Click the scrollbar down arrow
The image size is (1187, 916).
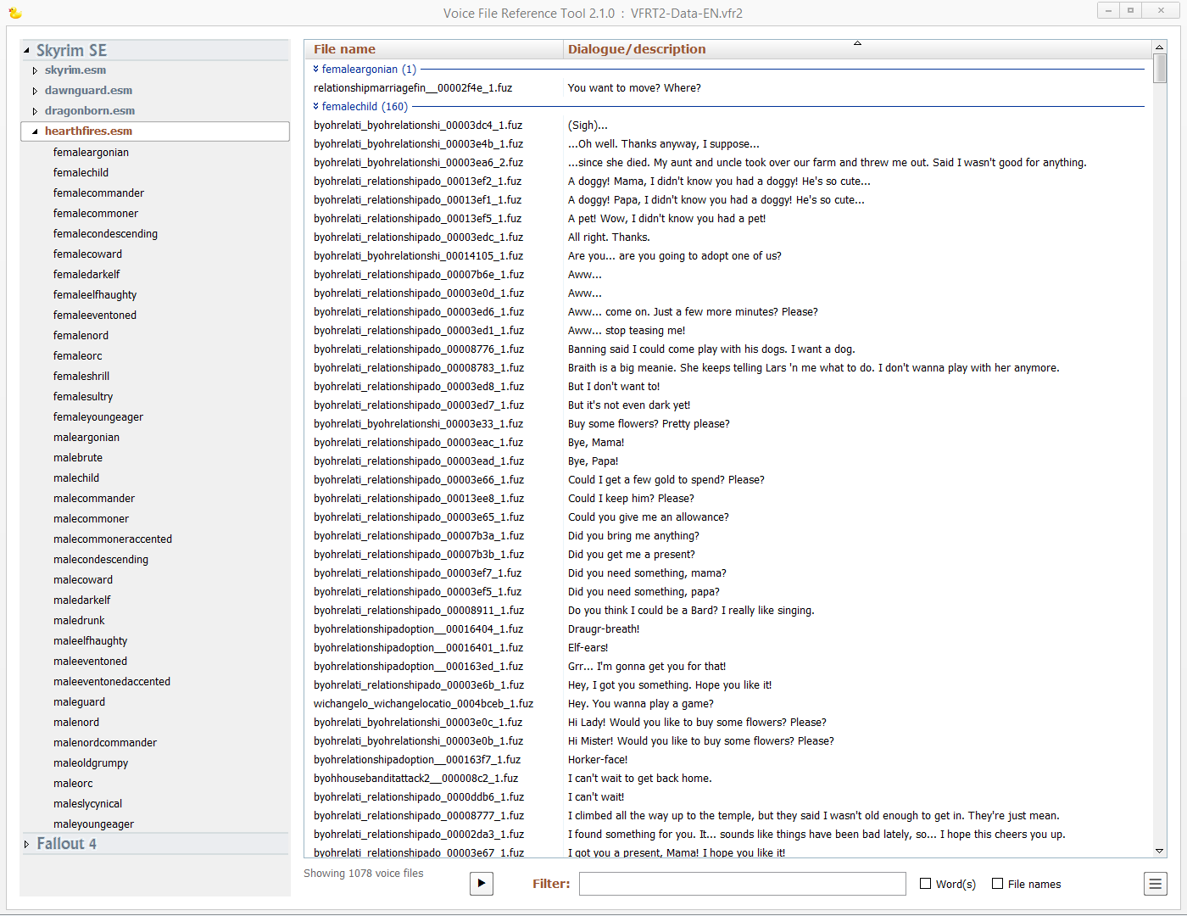point(1159,851)
